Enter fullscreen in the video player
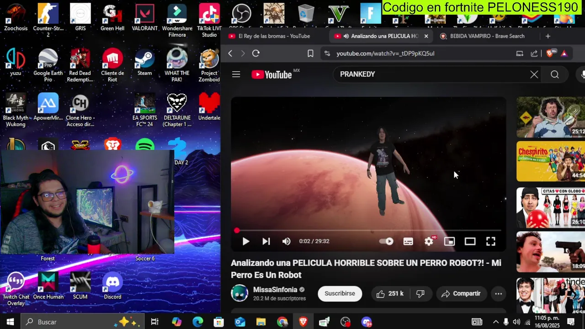This screenshot has width=585, height=329. [x=490, y=241]
